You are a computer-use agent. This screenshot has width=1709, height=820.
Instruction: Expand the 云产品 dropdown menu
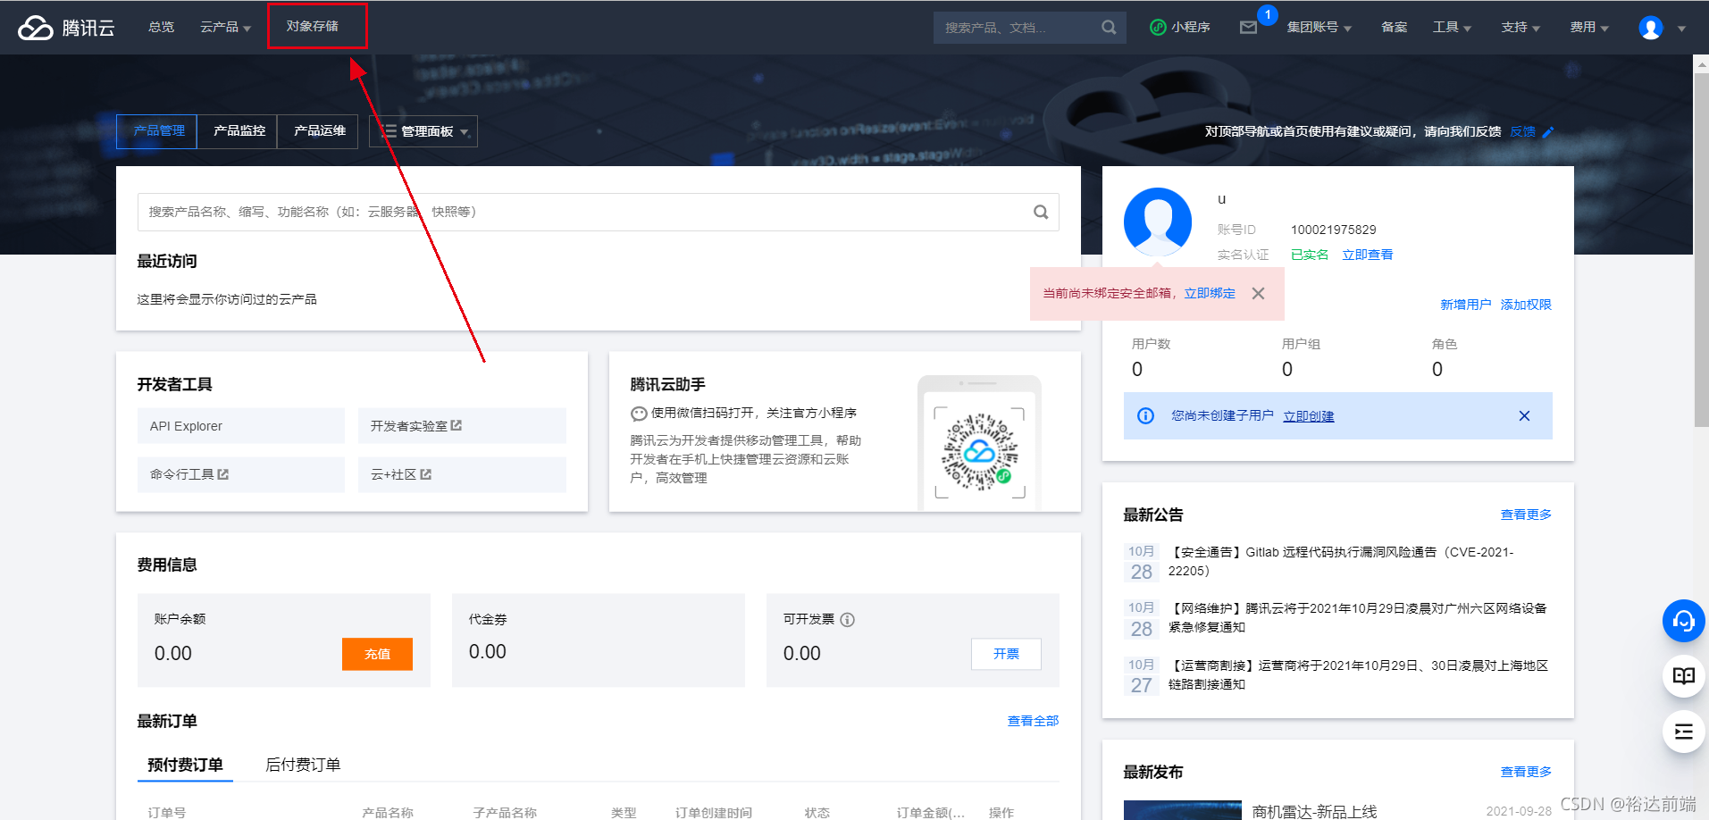click(225, 28)
